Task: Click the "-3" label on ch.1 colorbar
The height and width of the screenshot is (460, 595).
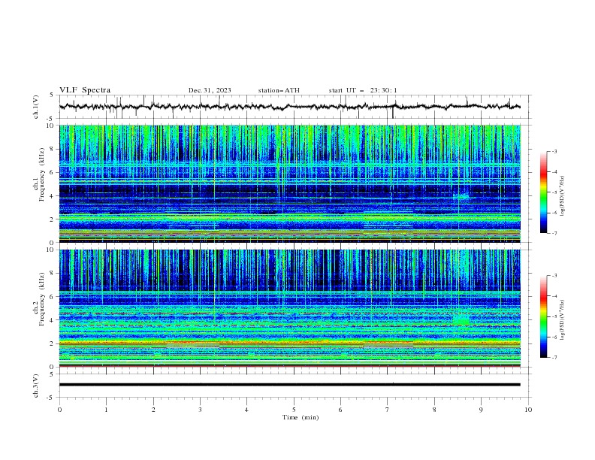Action: coord(554,151)
